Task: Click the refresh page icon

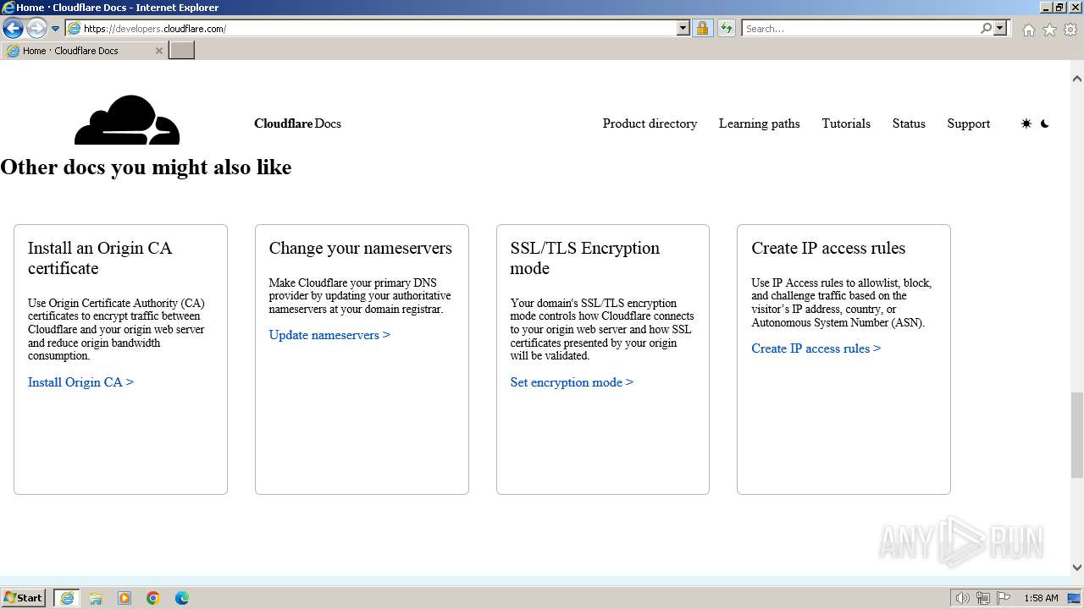Action: click(727, 28)
